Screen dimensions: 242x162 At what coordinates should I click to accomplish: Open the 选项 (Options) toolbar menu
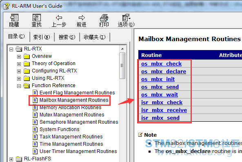click(126, 18)
